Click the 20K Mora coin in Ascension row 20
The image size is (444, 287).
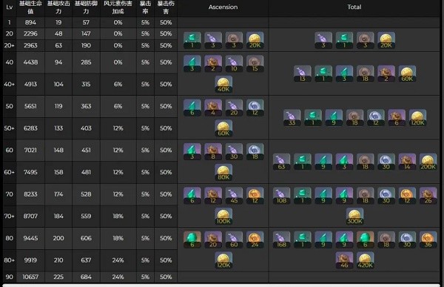pos(255,40)
